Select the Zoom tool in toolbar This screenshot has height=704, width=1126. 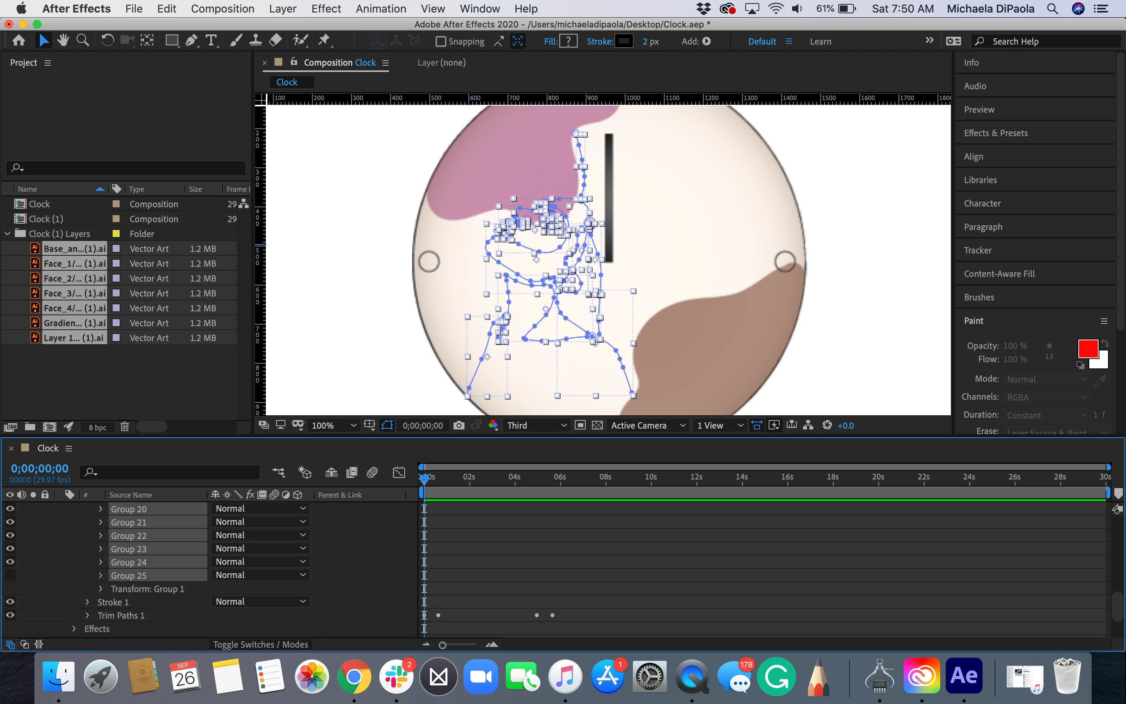[83, 41]
